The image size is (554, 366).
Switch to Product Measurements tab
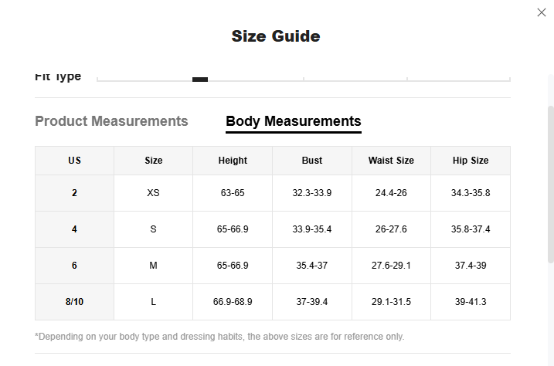pyautogui.click(x=111, y=121)
